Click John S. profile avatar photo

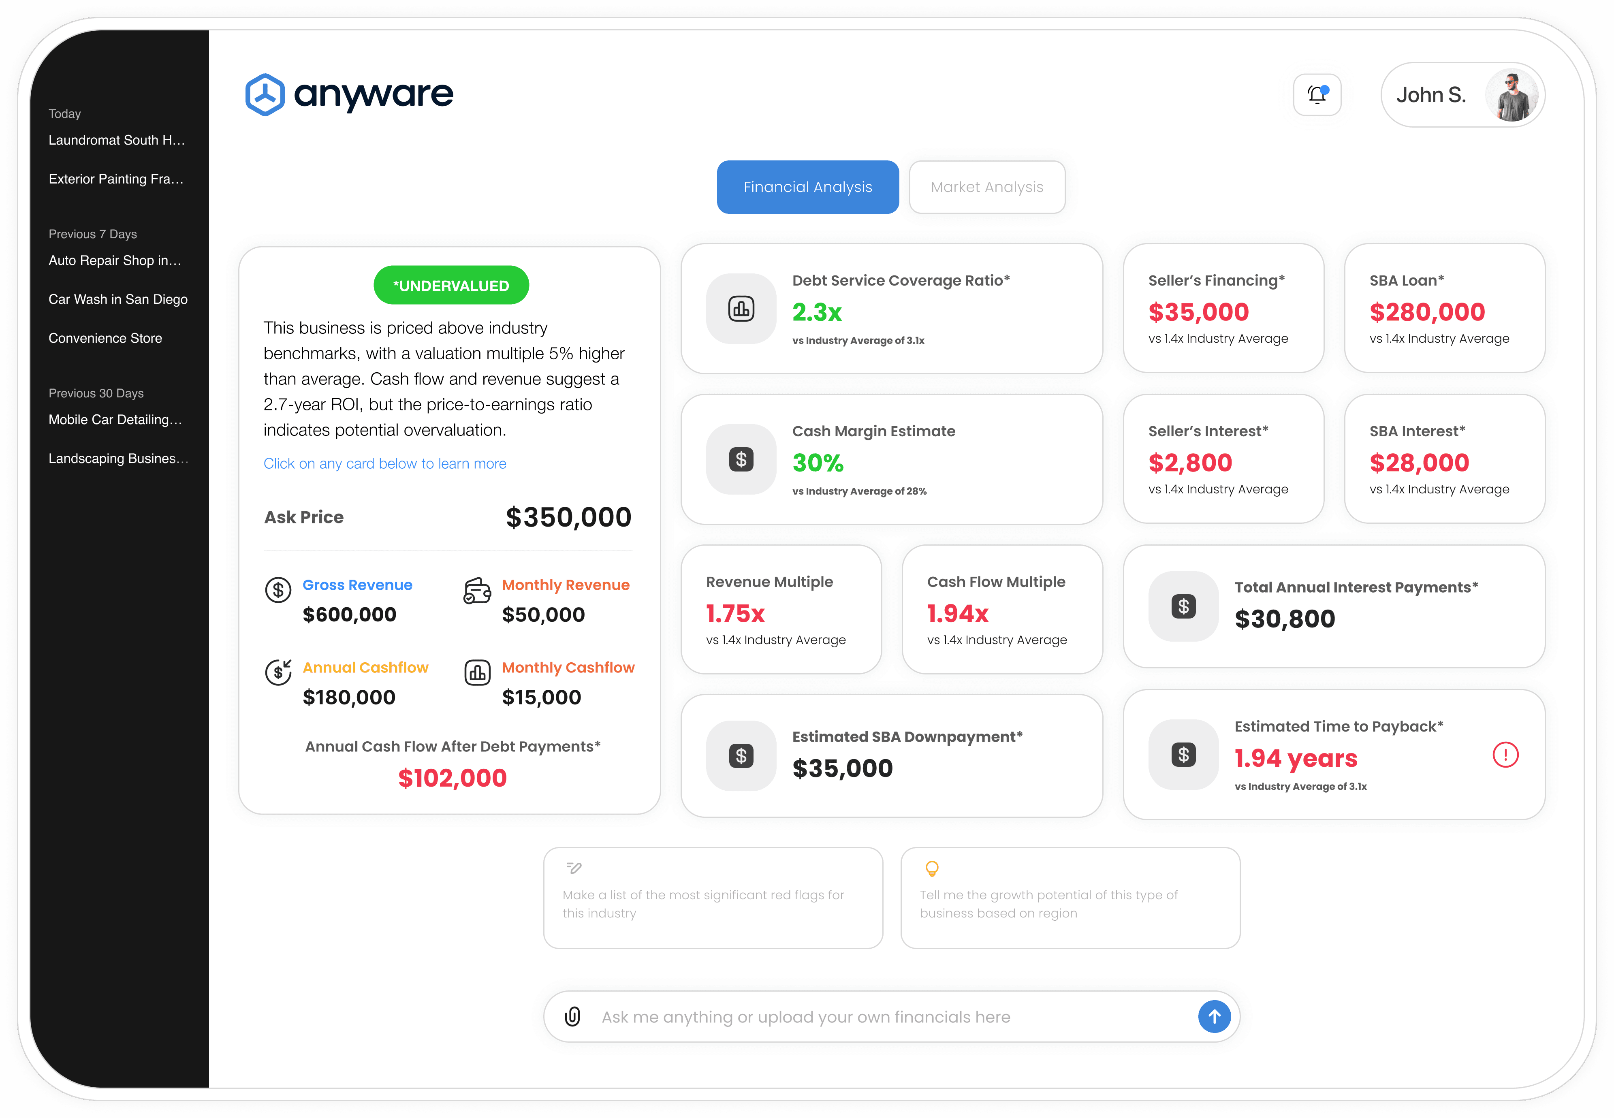click(x=1512, y=95)
